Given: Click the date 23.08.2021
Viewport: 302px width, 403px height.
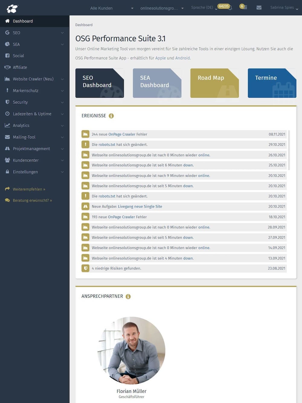Looking at the screenshot, I should 276,268.
